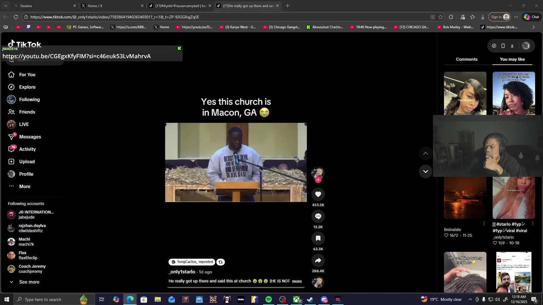Open the spinning sound disc avatar

tap(318, 282)
